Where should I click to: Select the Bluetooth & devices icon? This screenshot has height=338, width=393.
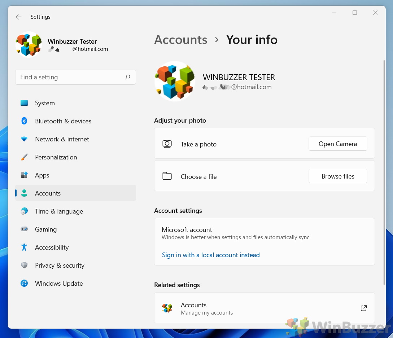coord(24,121)
